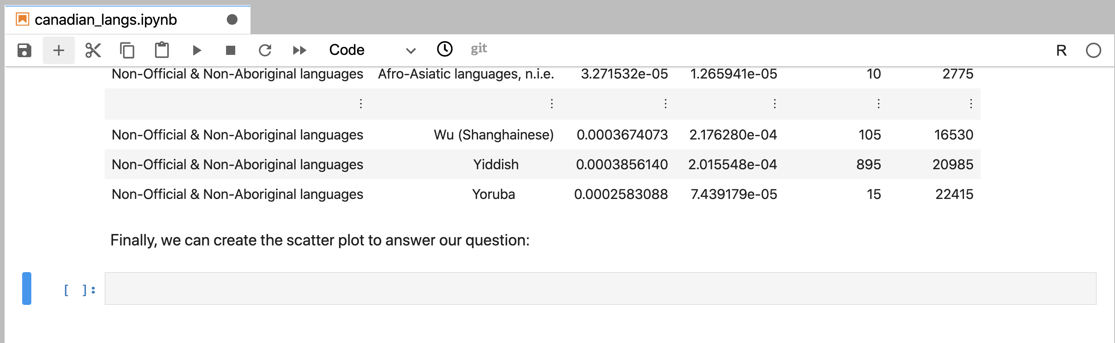Click the blue cell collapser bar
Viewport: 1115px width, 343px height.
pyautogui.click(x=27, y=288)
